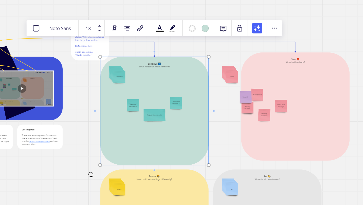Select the blue 'Act' sticky note stack
363x205 pixels.
click(230, 187)
